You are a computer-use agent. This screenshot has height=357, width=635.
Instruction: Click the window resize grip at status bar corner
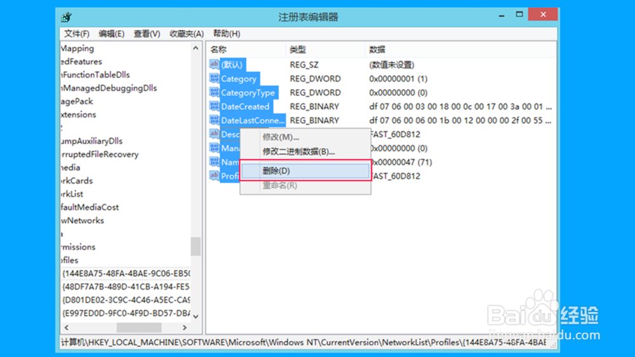coord(553,344)
